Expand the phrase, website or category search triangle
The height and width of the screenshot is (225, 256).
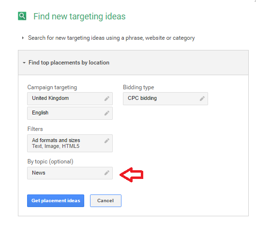tap(23, 38)
